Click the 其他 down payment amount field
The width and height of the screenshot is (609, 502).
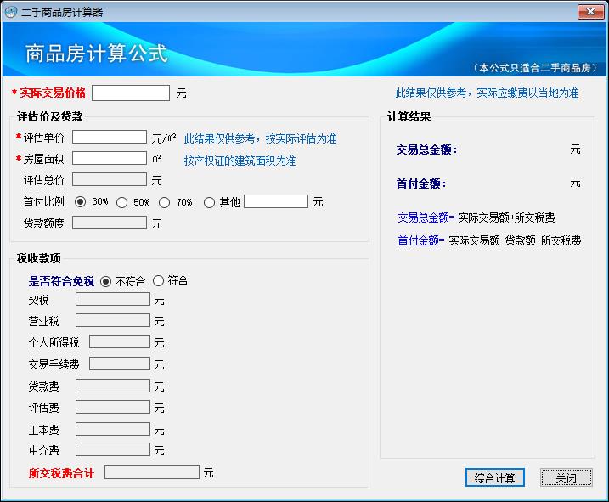tap(276, 201)
